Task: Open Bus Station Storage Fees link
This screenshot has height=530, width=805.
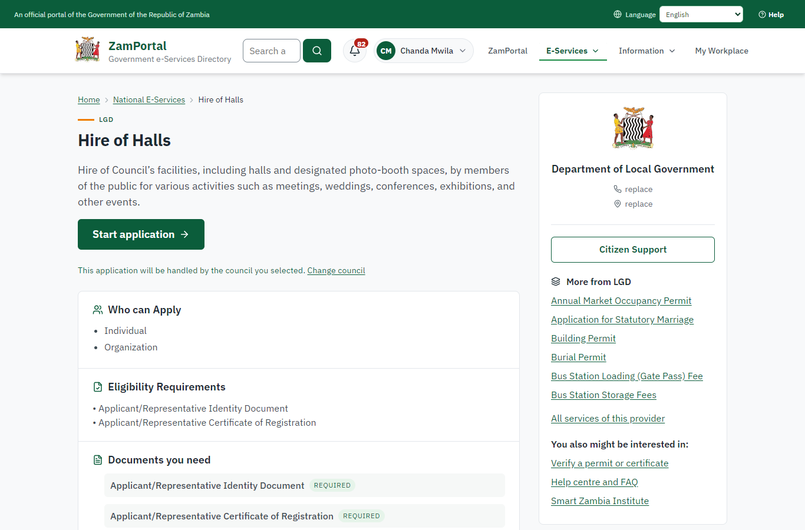Action: click(x=603, y=395)
